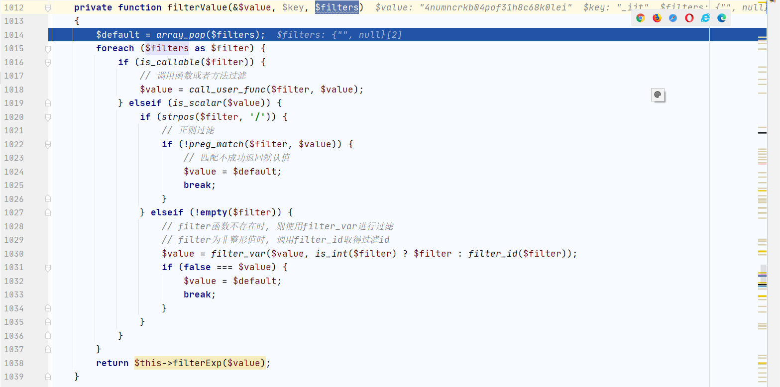Open page in Chrome browser icon
The width and height of the screenshot is (780, 387).
(x=641, y=18)
